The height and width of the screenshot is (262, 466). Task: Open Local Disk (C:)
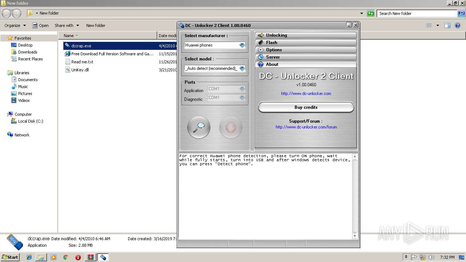tap(31, 121)
